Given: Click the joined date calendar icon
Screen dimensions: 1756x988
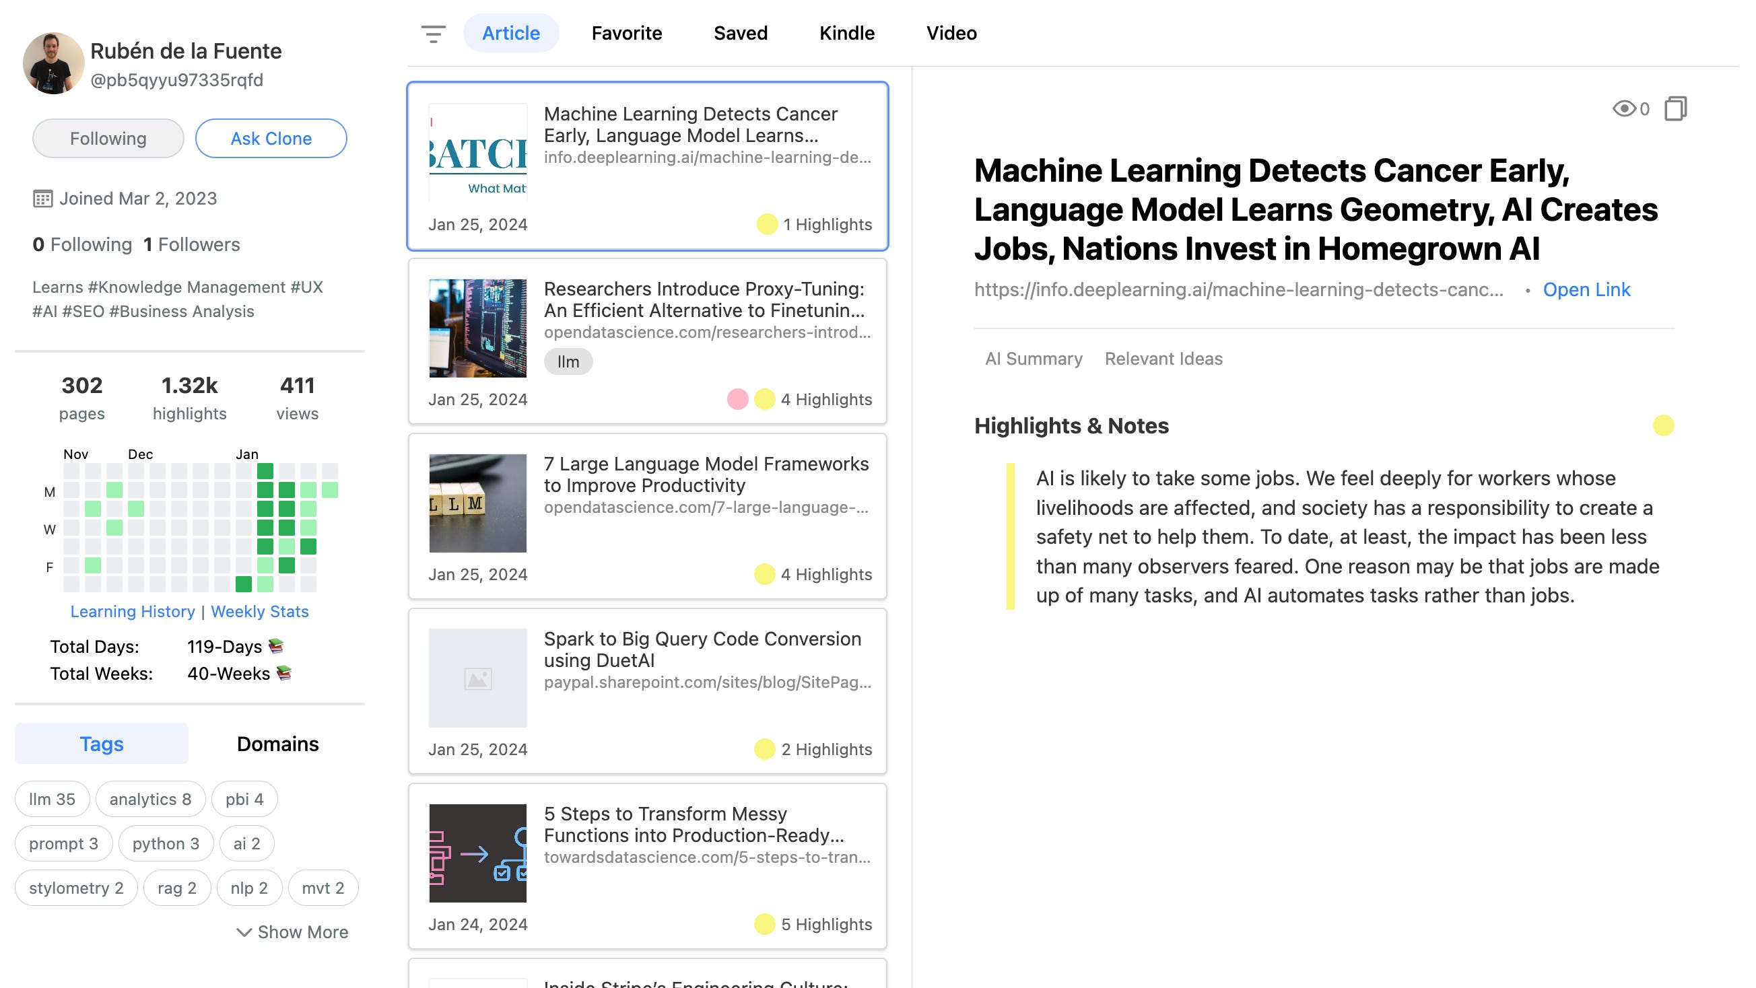Looking at the screenshot, I should (x=42, y=199).
